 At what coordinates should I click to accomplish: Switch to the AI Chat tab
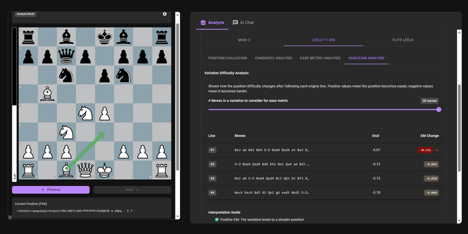[243, 22]
